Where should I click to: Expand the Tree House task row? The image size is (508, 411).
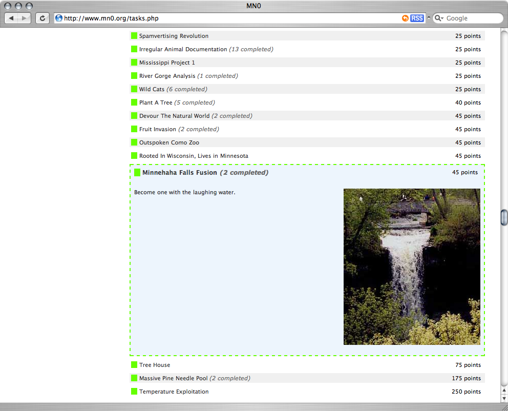click(155, 365)
